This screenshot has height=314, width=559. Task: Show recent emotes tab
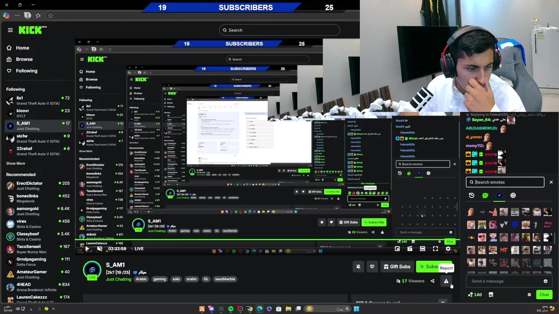[x=472, y=195]
